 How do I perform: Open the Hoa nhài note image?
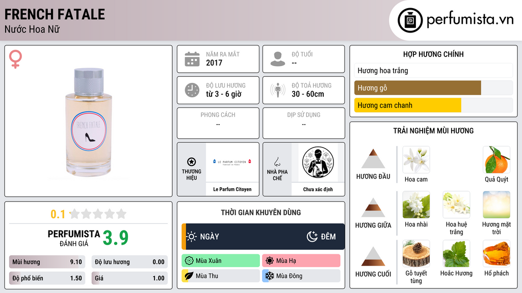coord(416,204)
